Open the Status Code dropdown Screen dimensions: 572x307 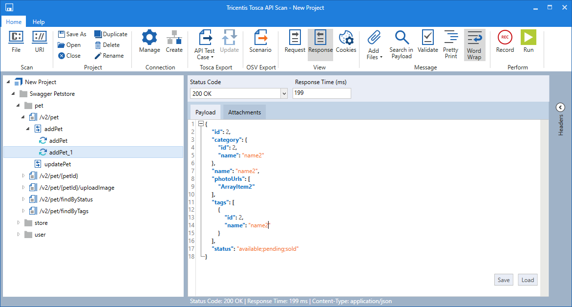(284, 93)
